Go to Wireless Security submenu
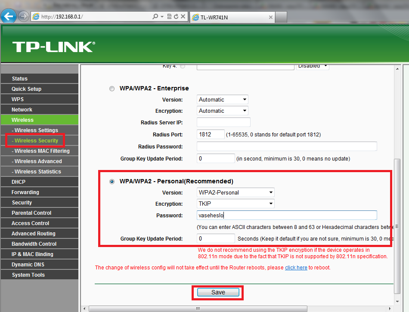Viewport: 409px width, 312px height. [40, 140]
